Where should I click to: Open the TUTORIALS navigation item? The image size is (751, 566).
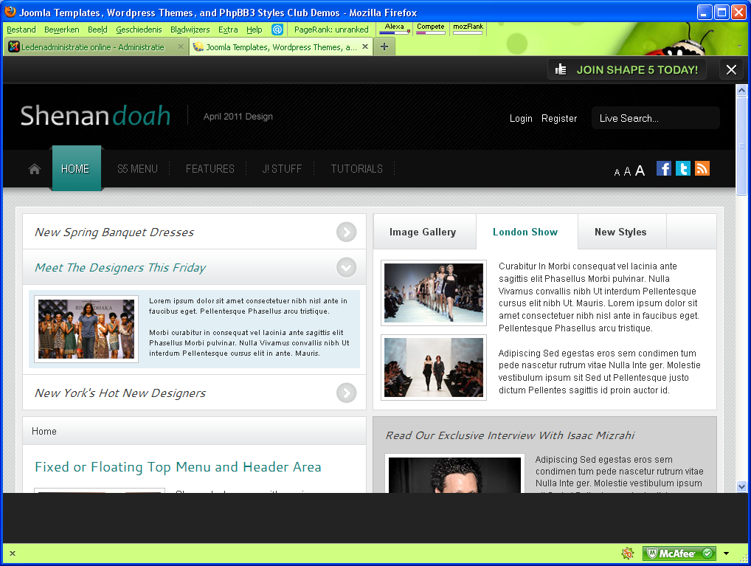[356, 169]
